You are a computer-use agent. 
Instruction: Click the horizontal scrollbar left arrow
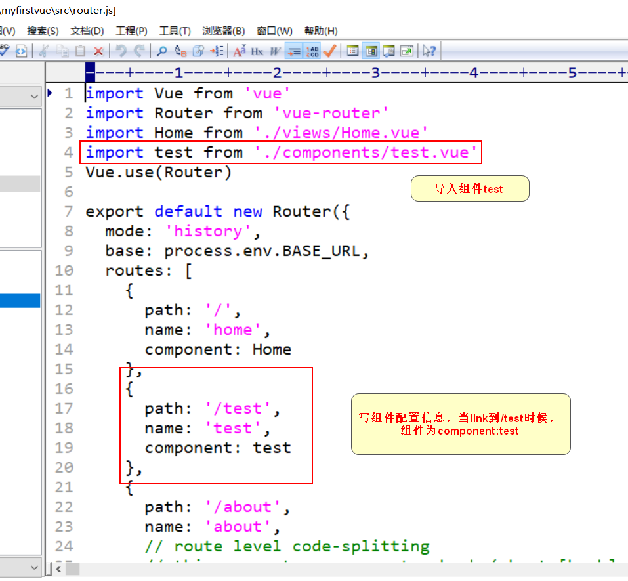coord(58,569)
